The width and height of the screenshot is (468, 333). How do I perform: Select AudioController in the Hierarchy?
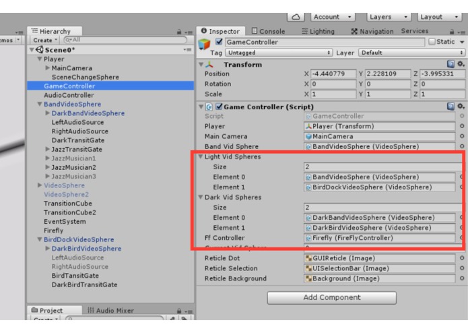[x=69, y=95]
